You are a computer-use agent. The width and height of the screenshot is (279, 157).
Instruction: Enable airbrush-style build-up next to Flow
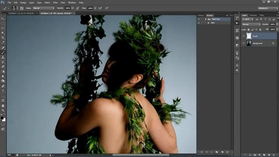100,8
